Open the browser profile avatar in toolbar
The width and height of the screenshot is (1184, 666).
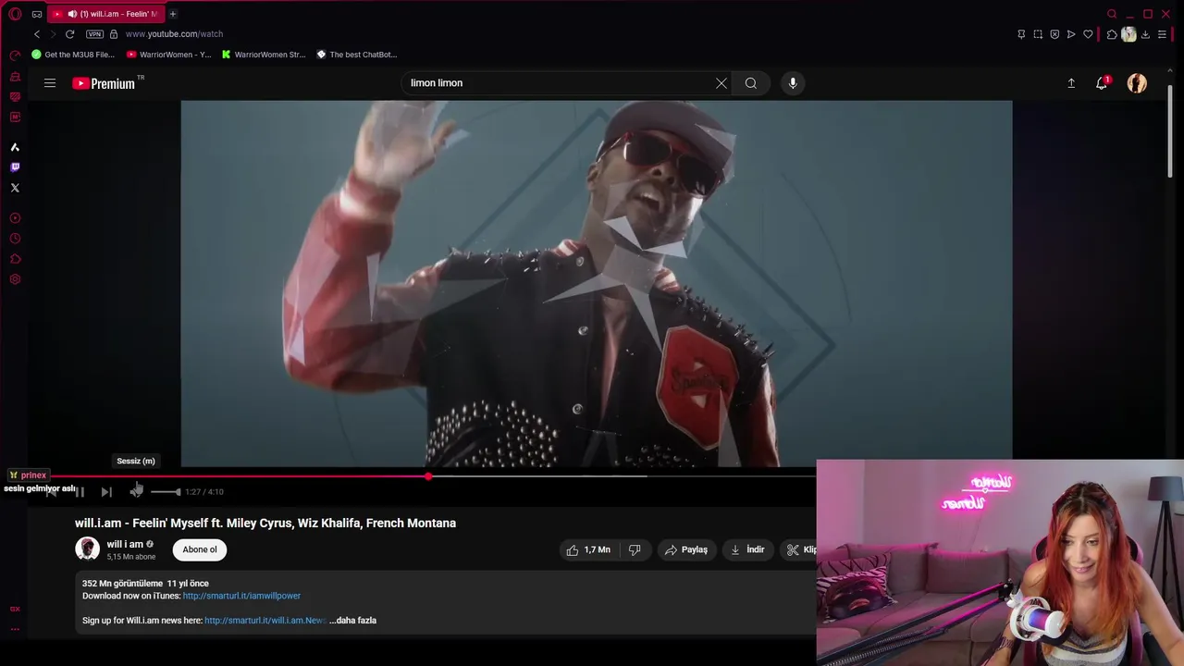coord(1128,34)
